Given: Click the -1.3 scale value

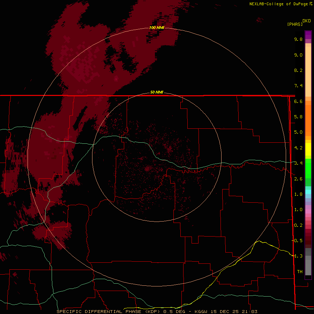Looking at the screenshot, I should click(297, 256).
